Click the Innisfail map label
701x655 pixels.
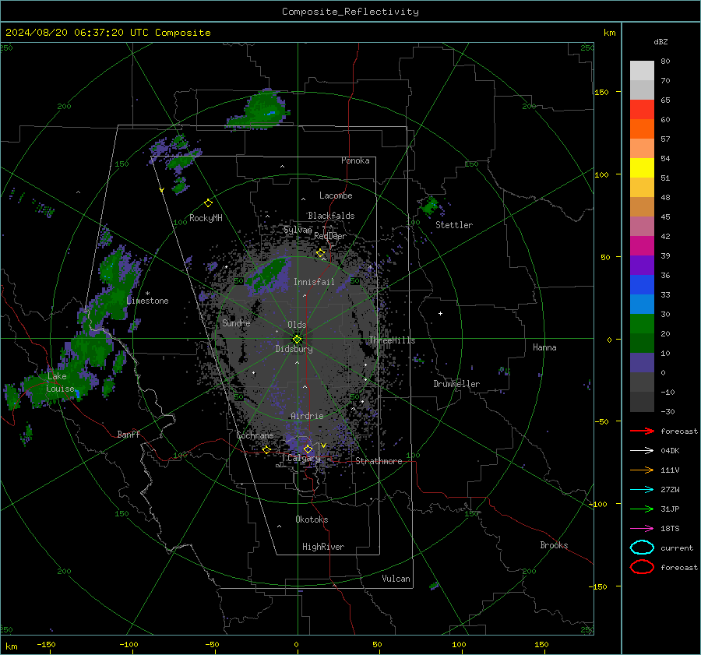point(314,282)
